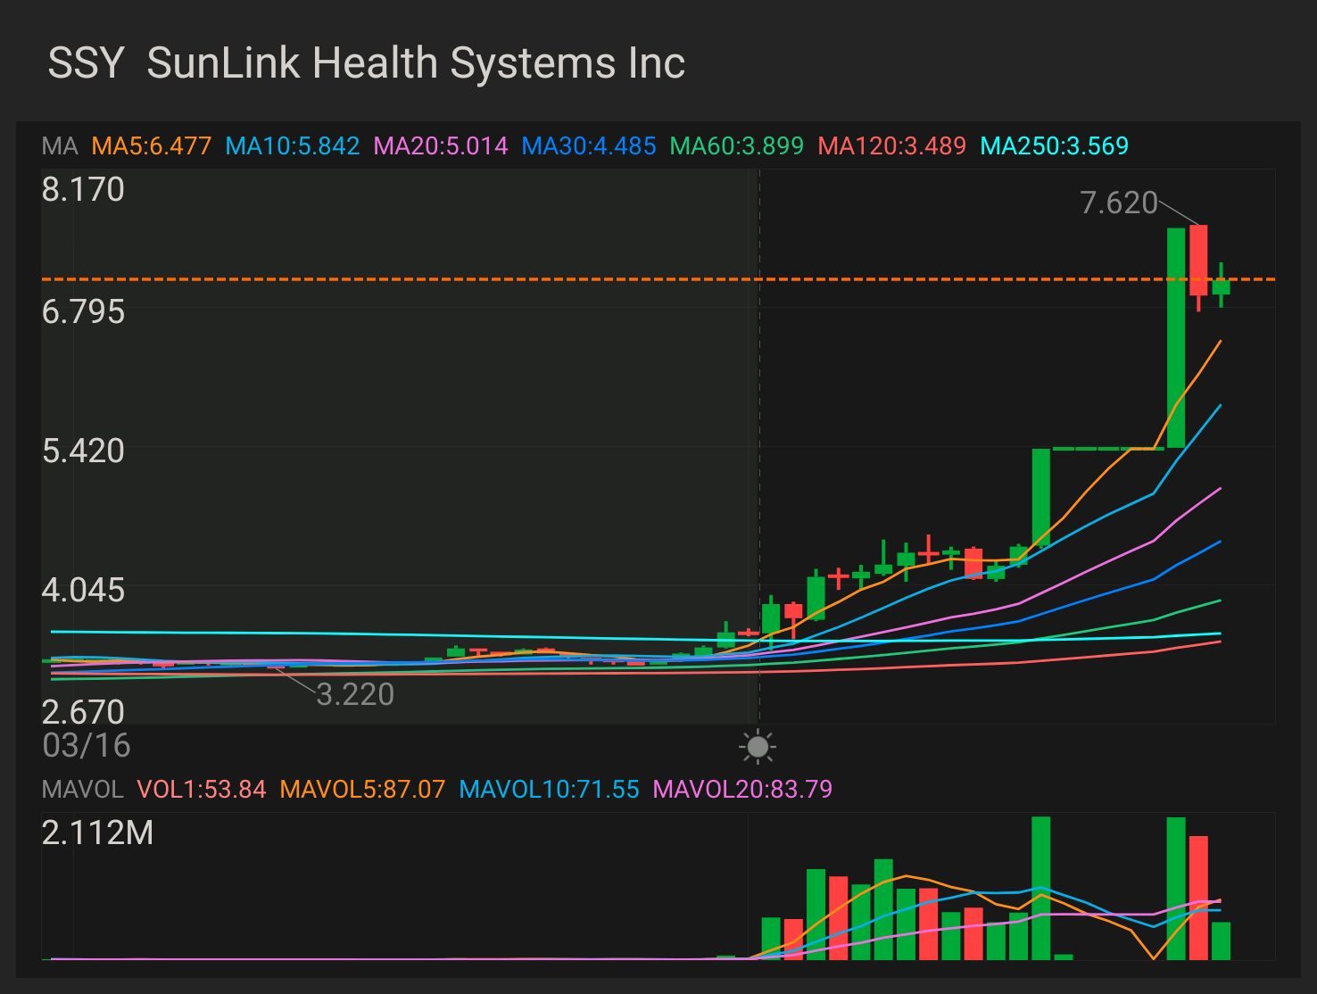Click the VOL1:53.84 volume value
This screenshot has height=994, width=1317.
click(x=202, y=789)
